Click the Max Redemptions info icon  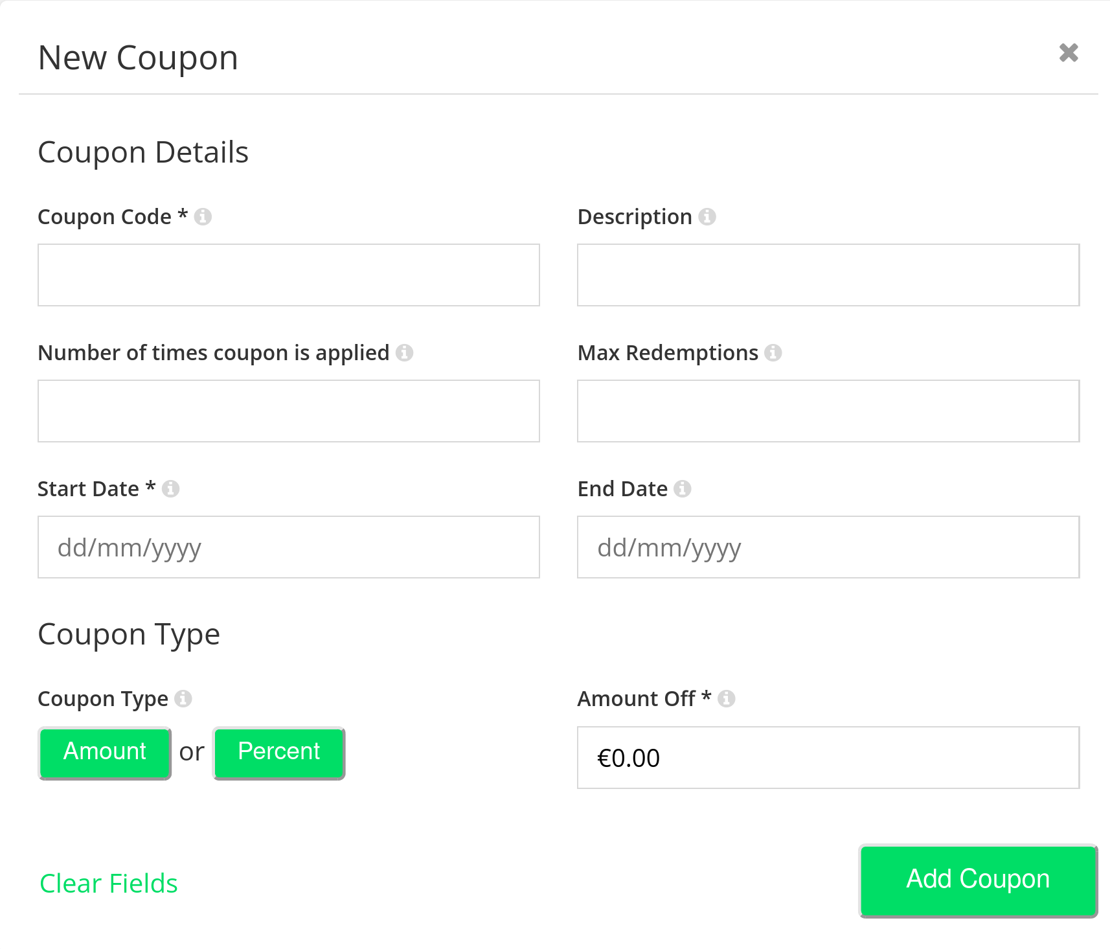(773, 354)
